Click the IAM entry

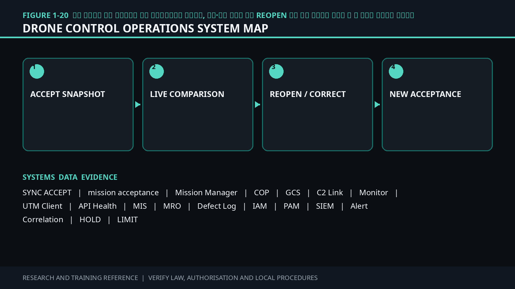tap(260, 206)
